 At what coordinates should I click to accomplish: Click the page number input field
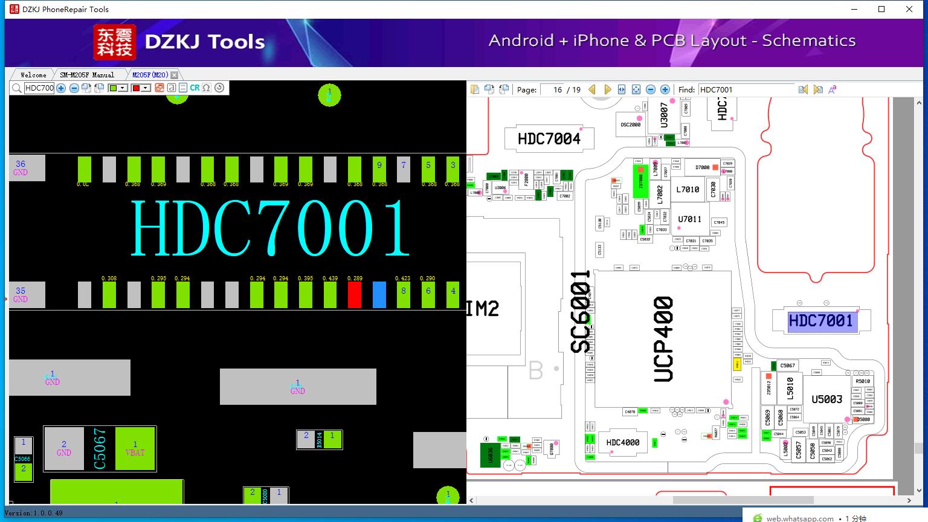click(552, 89)
